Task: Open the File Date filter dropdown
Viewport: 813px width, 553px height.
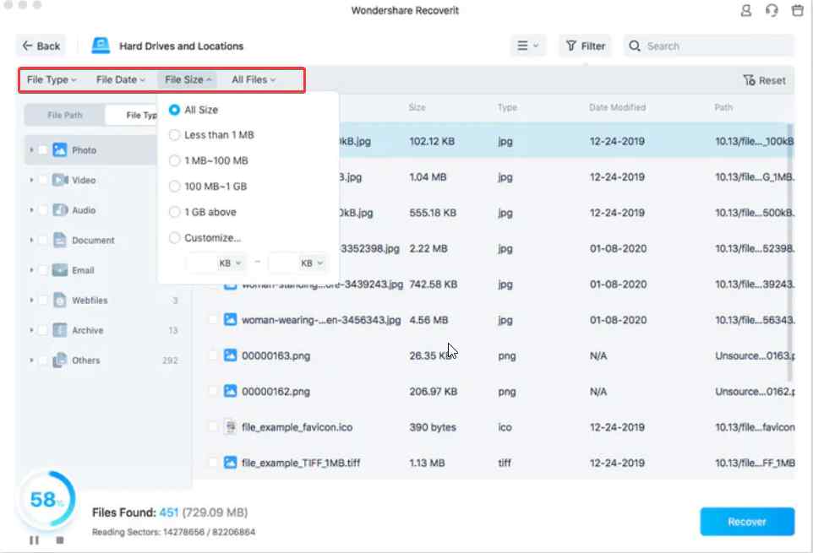Action: [121, 80]
